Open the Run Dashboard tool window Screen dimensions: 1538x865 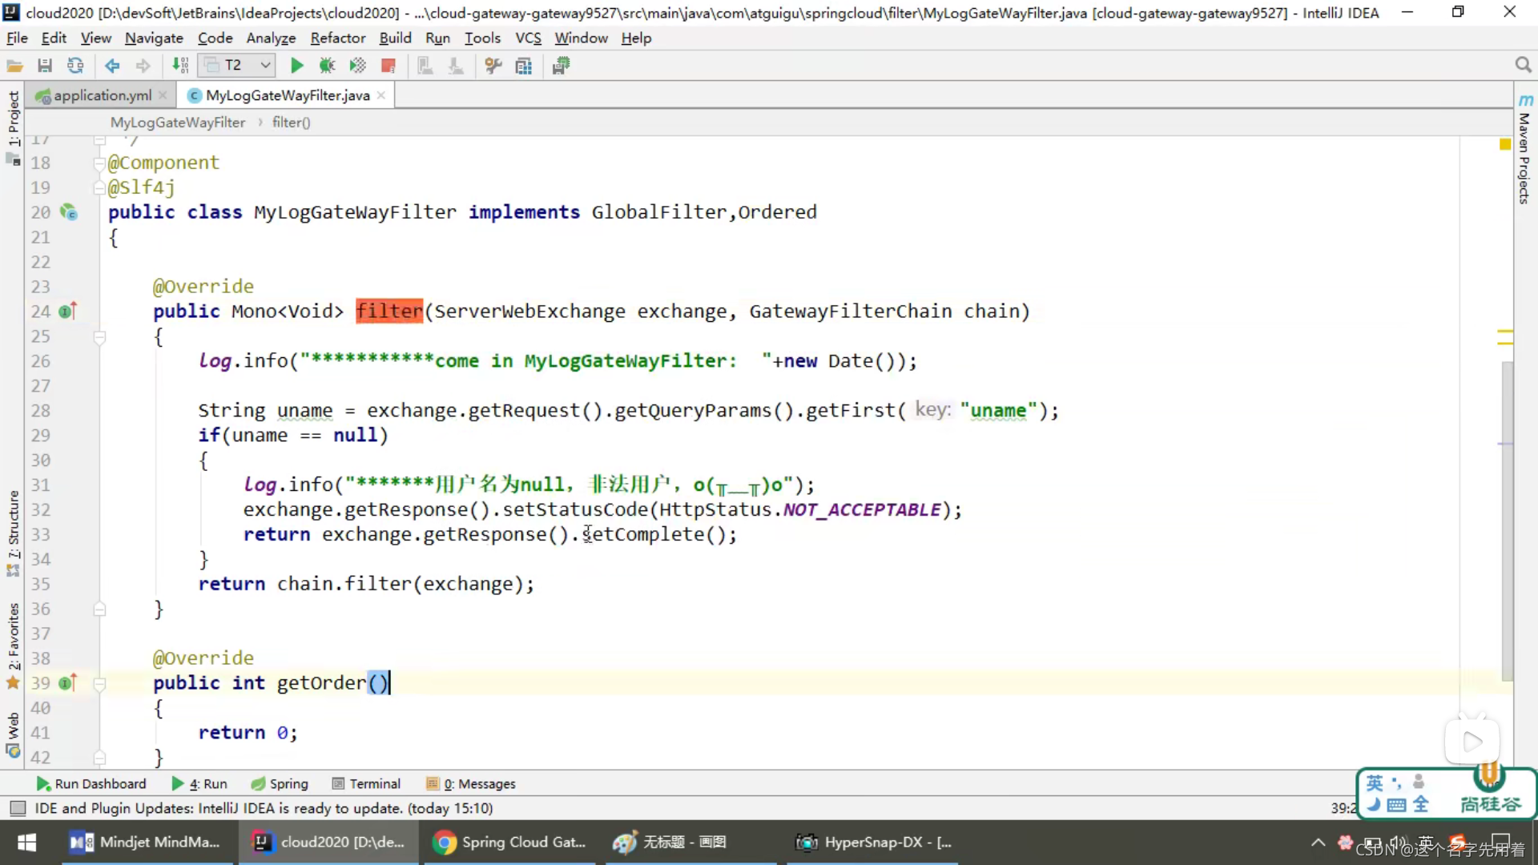pos(91,783)
